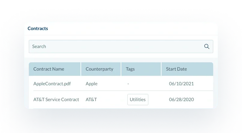
Task: Sort by the Counterparty column header
Action: 101,69
